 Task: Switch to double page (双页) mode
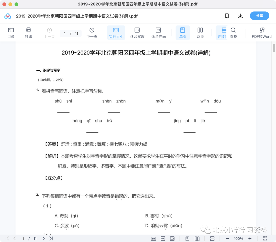[x=200, y=33]
